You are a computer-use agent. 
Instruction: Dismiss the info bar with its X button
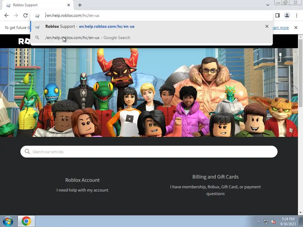click(296, 27)
